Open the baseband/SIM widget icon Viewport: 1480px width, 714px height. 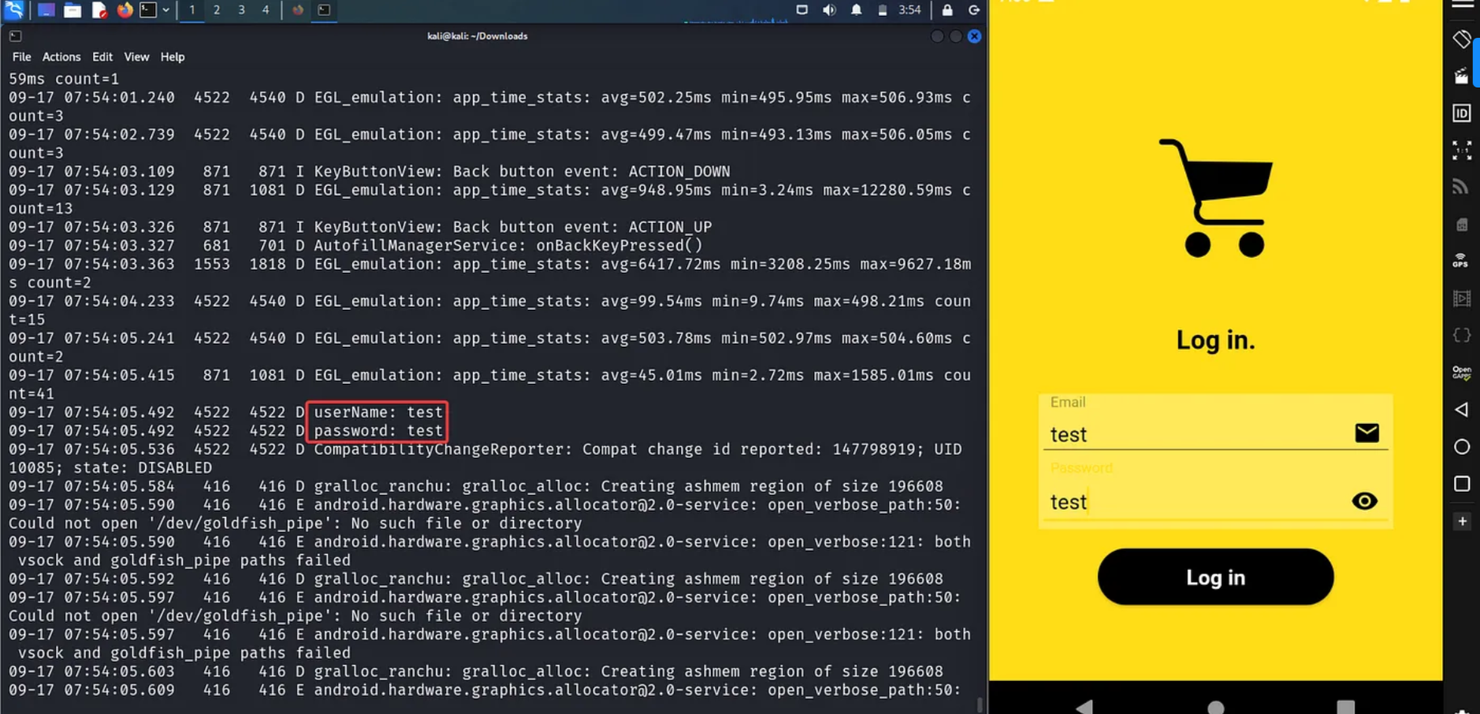[x=1462, y=223]
